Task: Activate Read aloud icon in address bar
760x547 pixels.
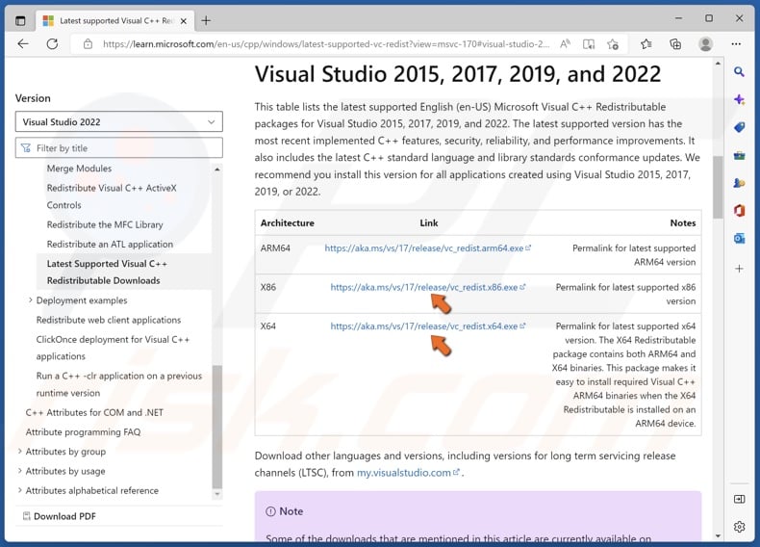Action: pyautogui.click(x=565, y=44)
